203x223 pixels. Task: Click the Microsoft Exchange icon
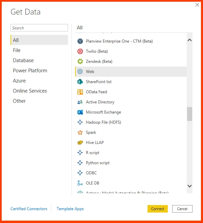80,112
